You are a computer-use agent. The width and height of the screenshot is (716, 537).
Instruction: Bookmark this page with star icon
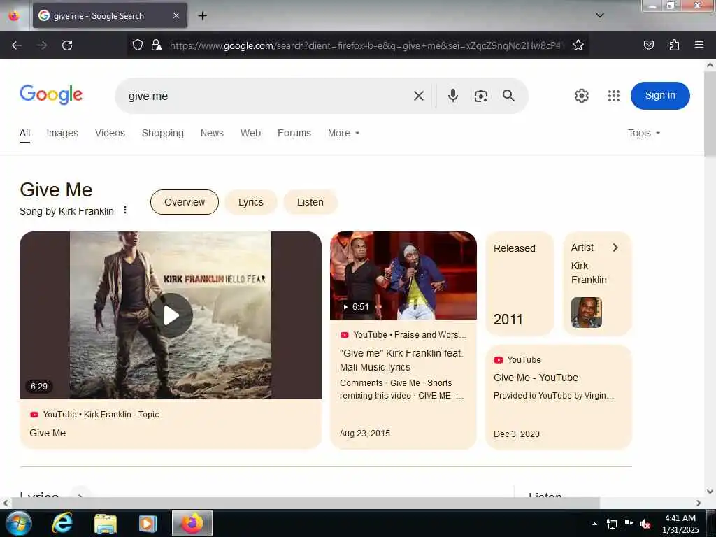[578, 45]
